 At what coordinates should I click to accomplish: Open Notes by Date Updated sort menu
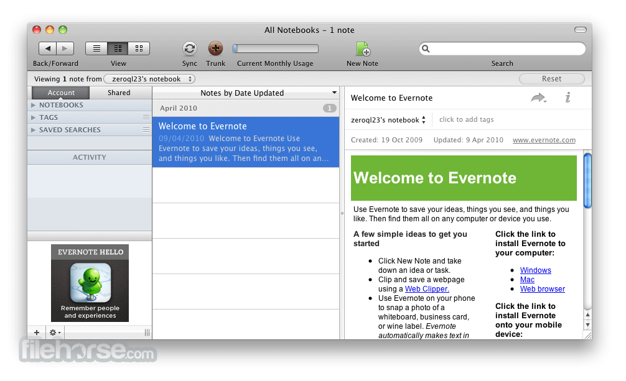[246, 93]
